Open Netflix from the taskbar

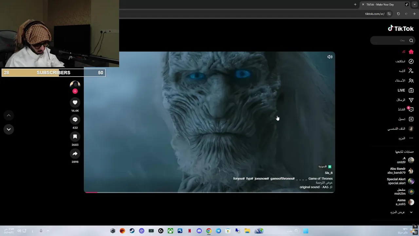(x=190, y=231)
